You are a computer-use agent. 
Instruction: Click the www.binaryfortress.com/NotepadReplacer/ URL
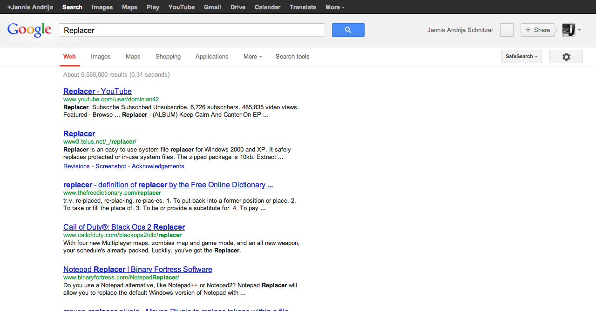click(121, 278)
